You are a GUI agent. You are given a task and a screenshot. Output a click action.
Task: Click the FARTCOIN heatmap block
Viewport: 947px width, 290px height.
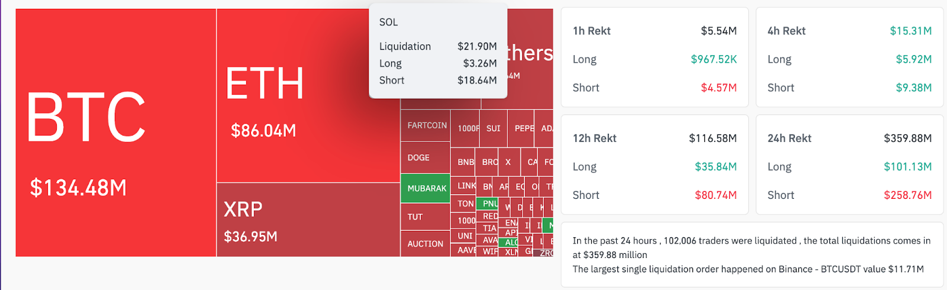426,125
